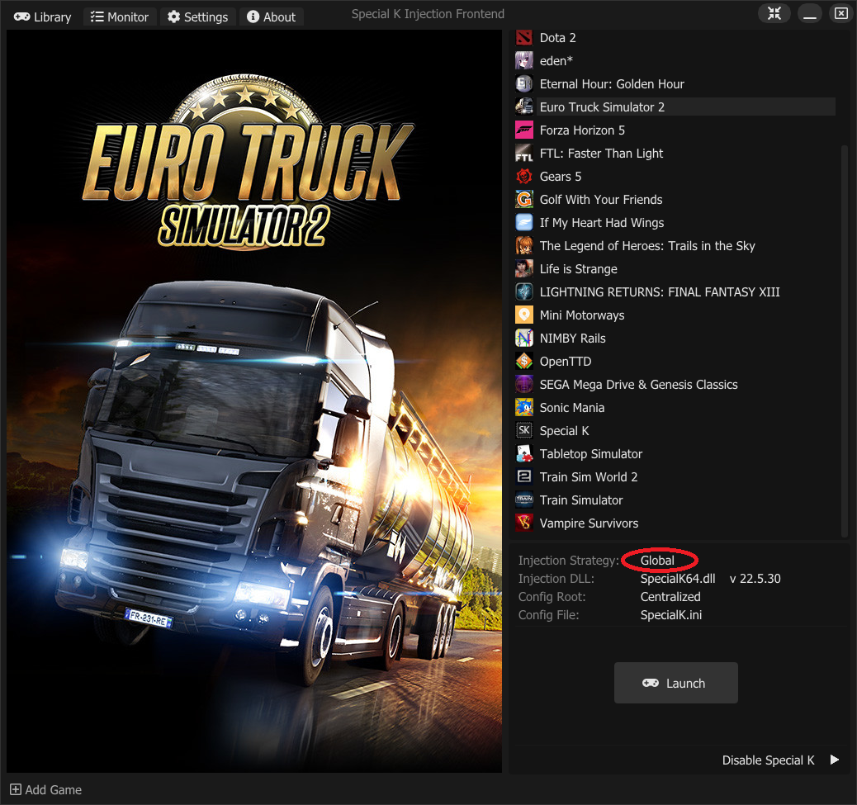Click the Dota 2 game icon
Viewport: 857px width, 805px height.
pyautogui.click(x=524, y=37)
